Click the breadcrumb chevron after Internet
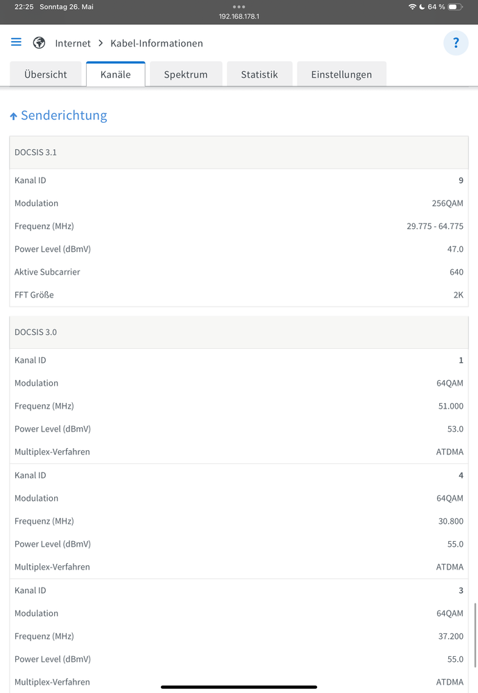The width and height of the screenshot is (478, 693). click(x=101, y=43)
